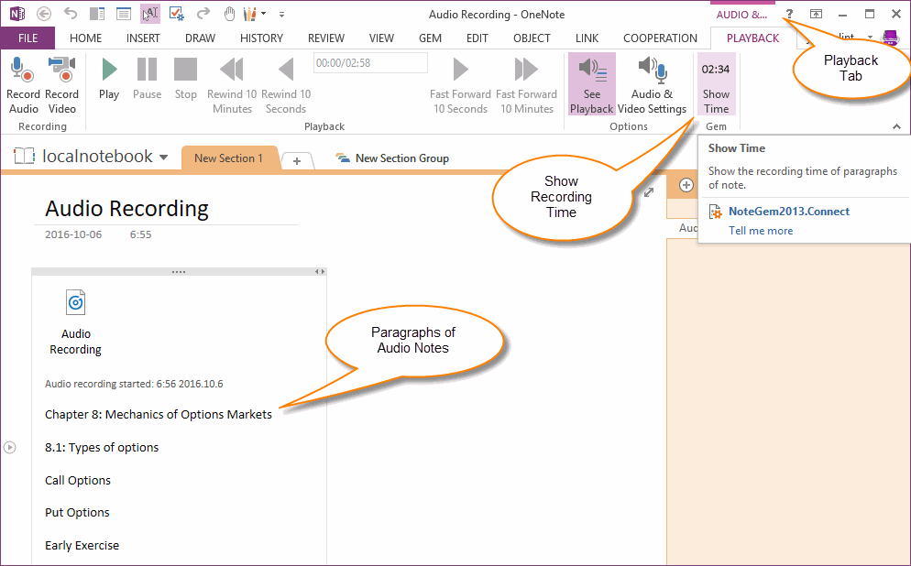Click the Audio Recording page title

click(x=126, y=209)
